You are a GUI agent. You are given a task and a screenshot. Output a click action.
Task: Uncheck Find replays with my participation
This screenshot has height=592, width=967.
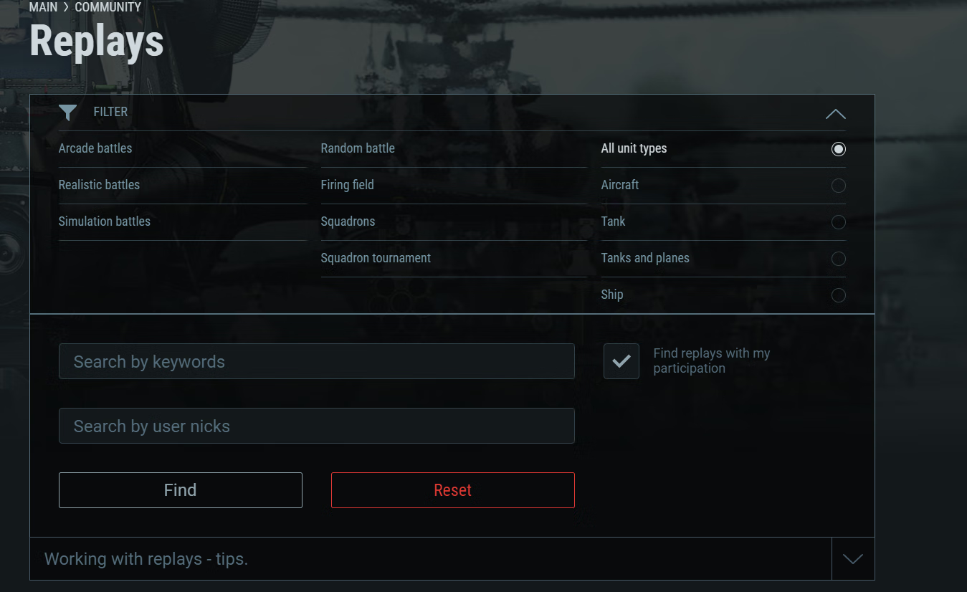621,361
